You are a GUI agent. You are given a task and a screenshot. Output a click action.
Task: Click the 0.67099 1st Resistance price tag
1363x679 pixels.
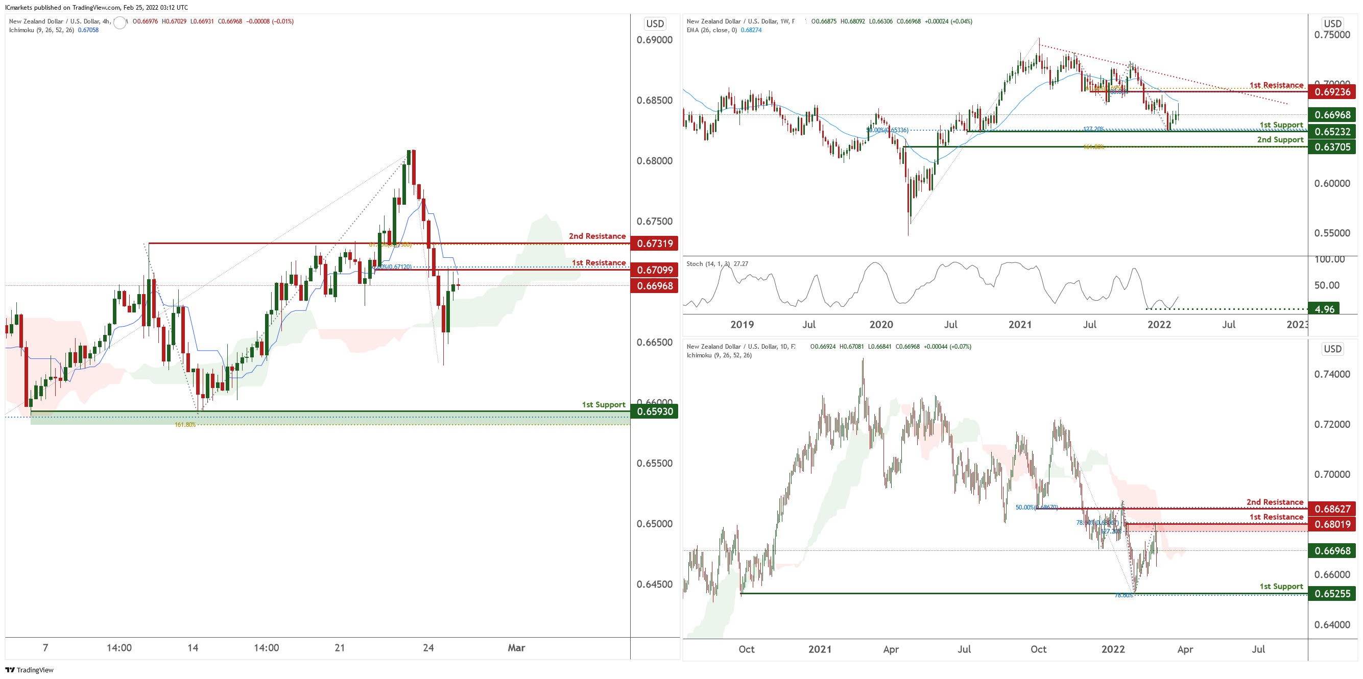(655, 270)
